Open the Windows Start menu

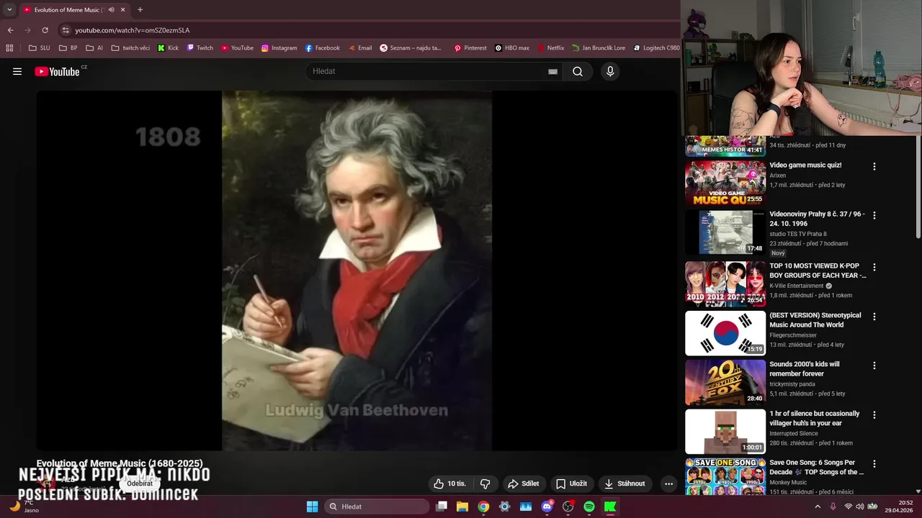312,506
